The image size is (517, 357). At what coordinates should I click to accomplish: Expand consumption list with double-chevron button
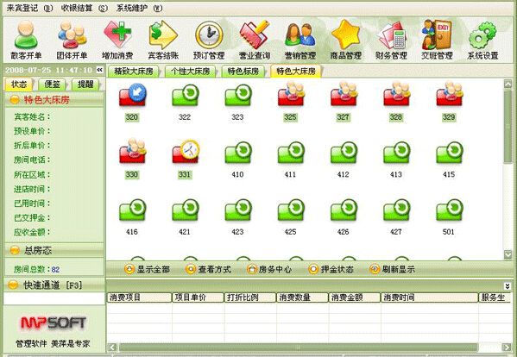pyautogui.click(x=508, y=285)
